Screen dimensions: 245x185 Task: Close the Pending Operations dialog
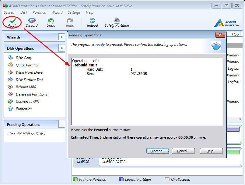pyautogui.click(x=220, y=35)
